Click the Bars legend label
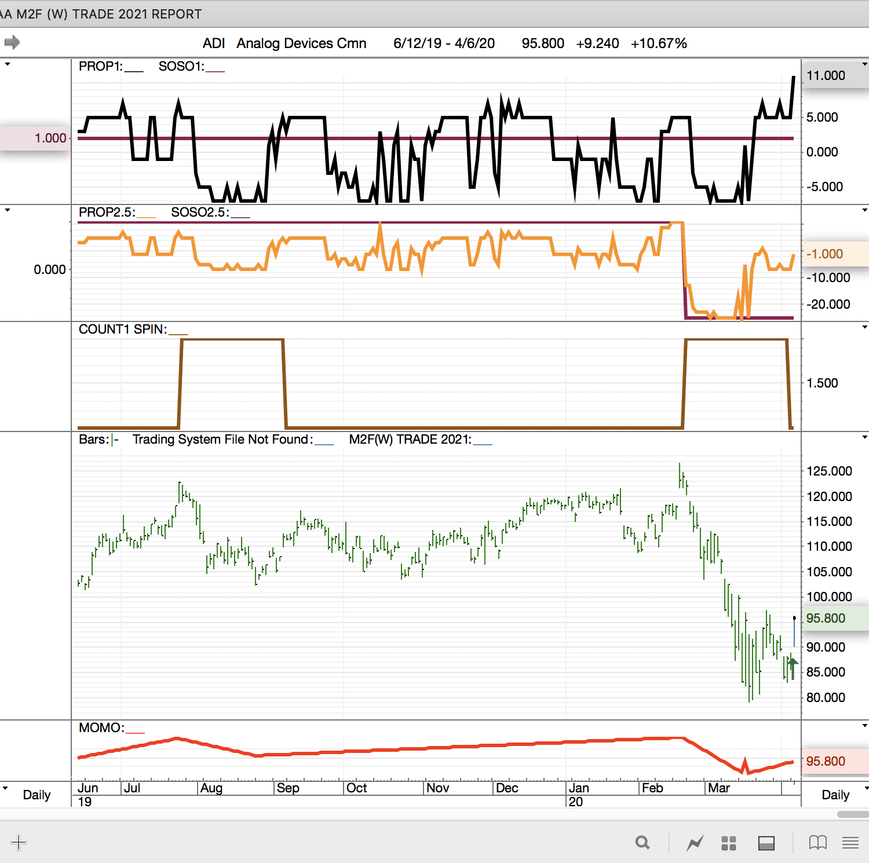The height and width of the screenshot is (863, 869). pyautogui.click(x=94, y=439)
